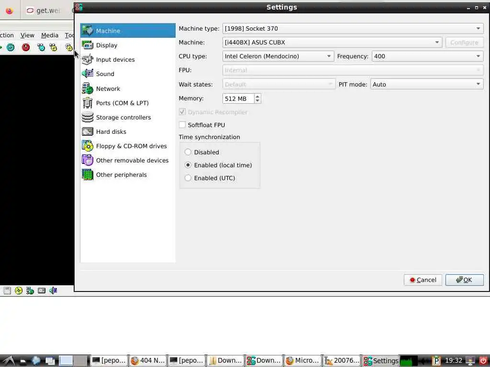Image resolution: width=490 pixels, height=367 pixels.
Task: Enable the Softfloat FPU checkbox
Action: tap(182, 125)
